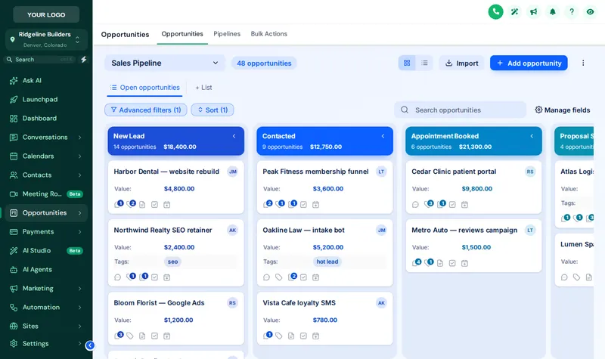Switch to list view layout

point(424,63)
